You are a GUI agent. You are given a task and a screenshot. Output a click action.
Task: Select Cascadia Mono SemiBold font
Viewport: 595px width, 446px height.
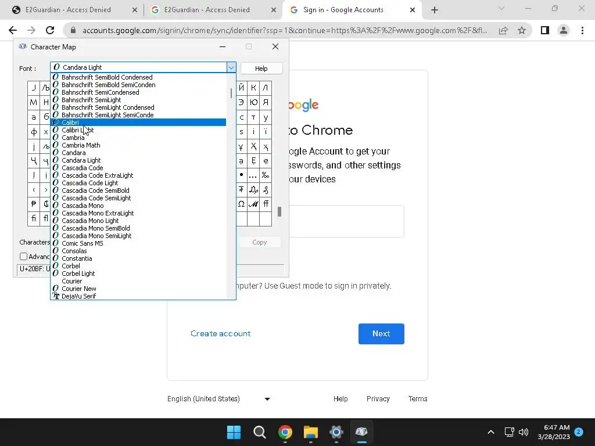click(138, 228)
